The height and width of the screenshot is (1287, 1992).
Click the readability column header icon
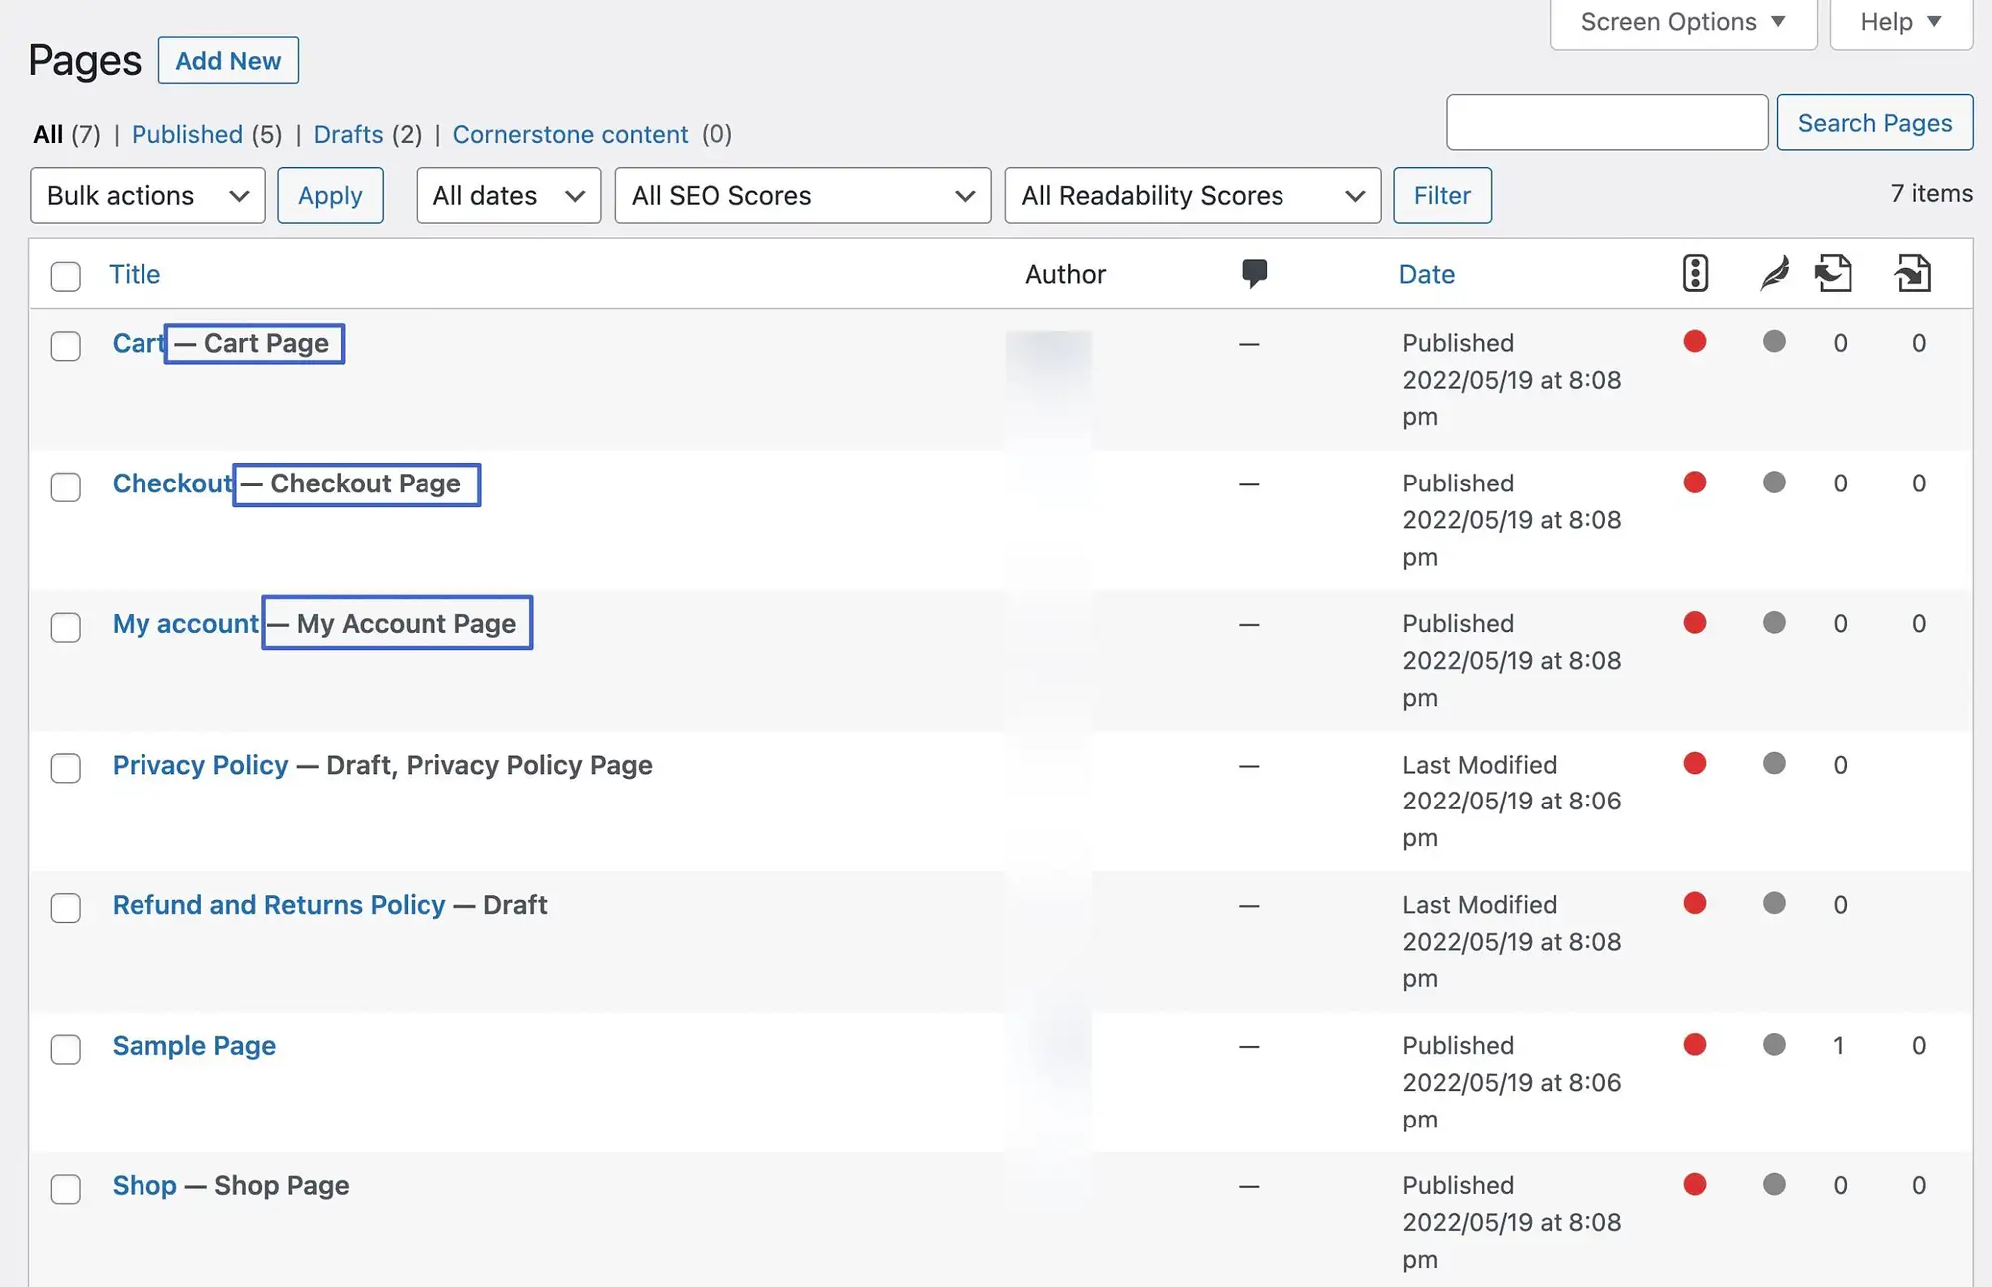1774,271
